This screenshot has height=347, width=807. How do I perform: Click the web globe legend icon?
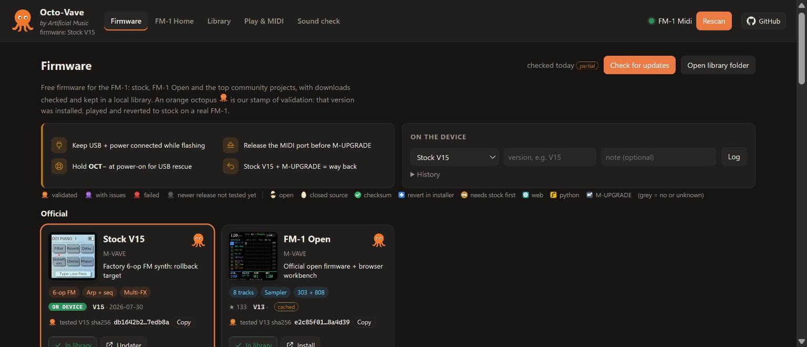coord(525,195)
